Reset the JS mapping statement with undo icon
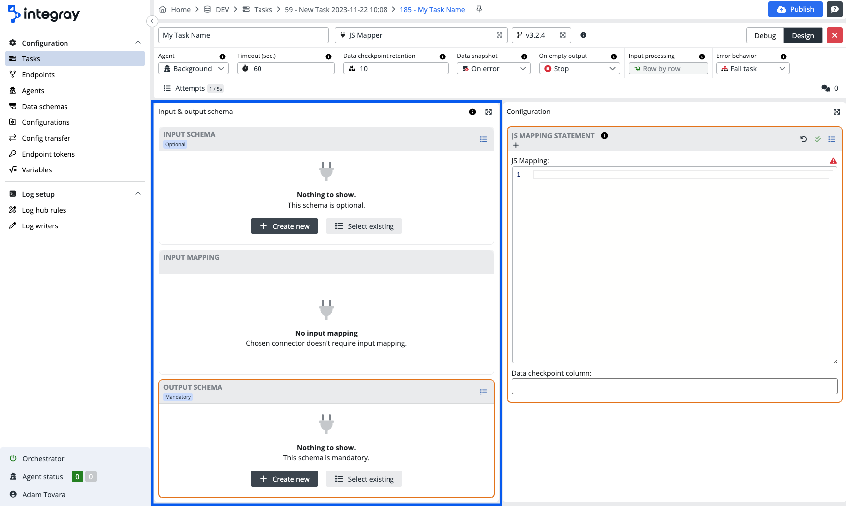This screenshot has width=846, height=506. coord(803,139)
